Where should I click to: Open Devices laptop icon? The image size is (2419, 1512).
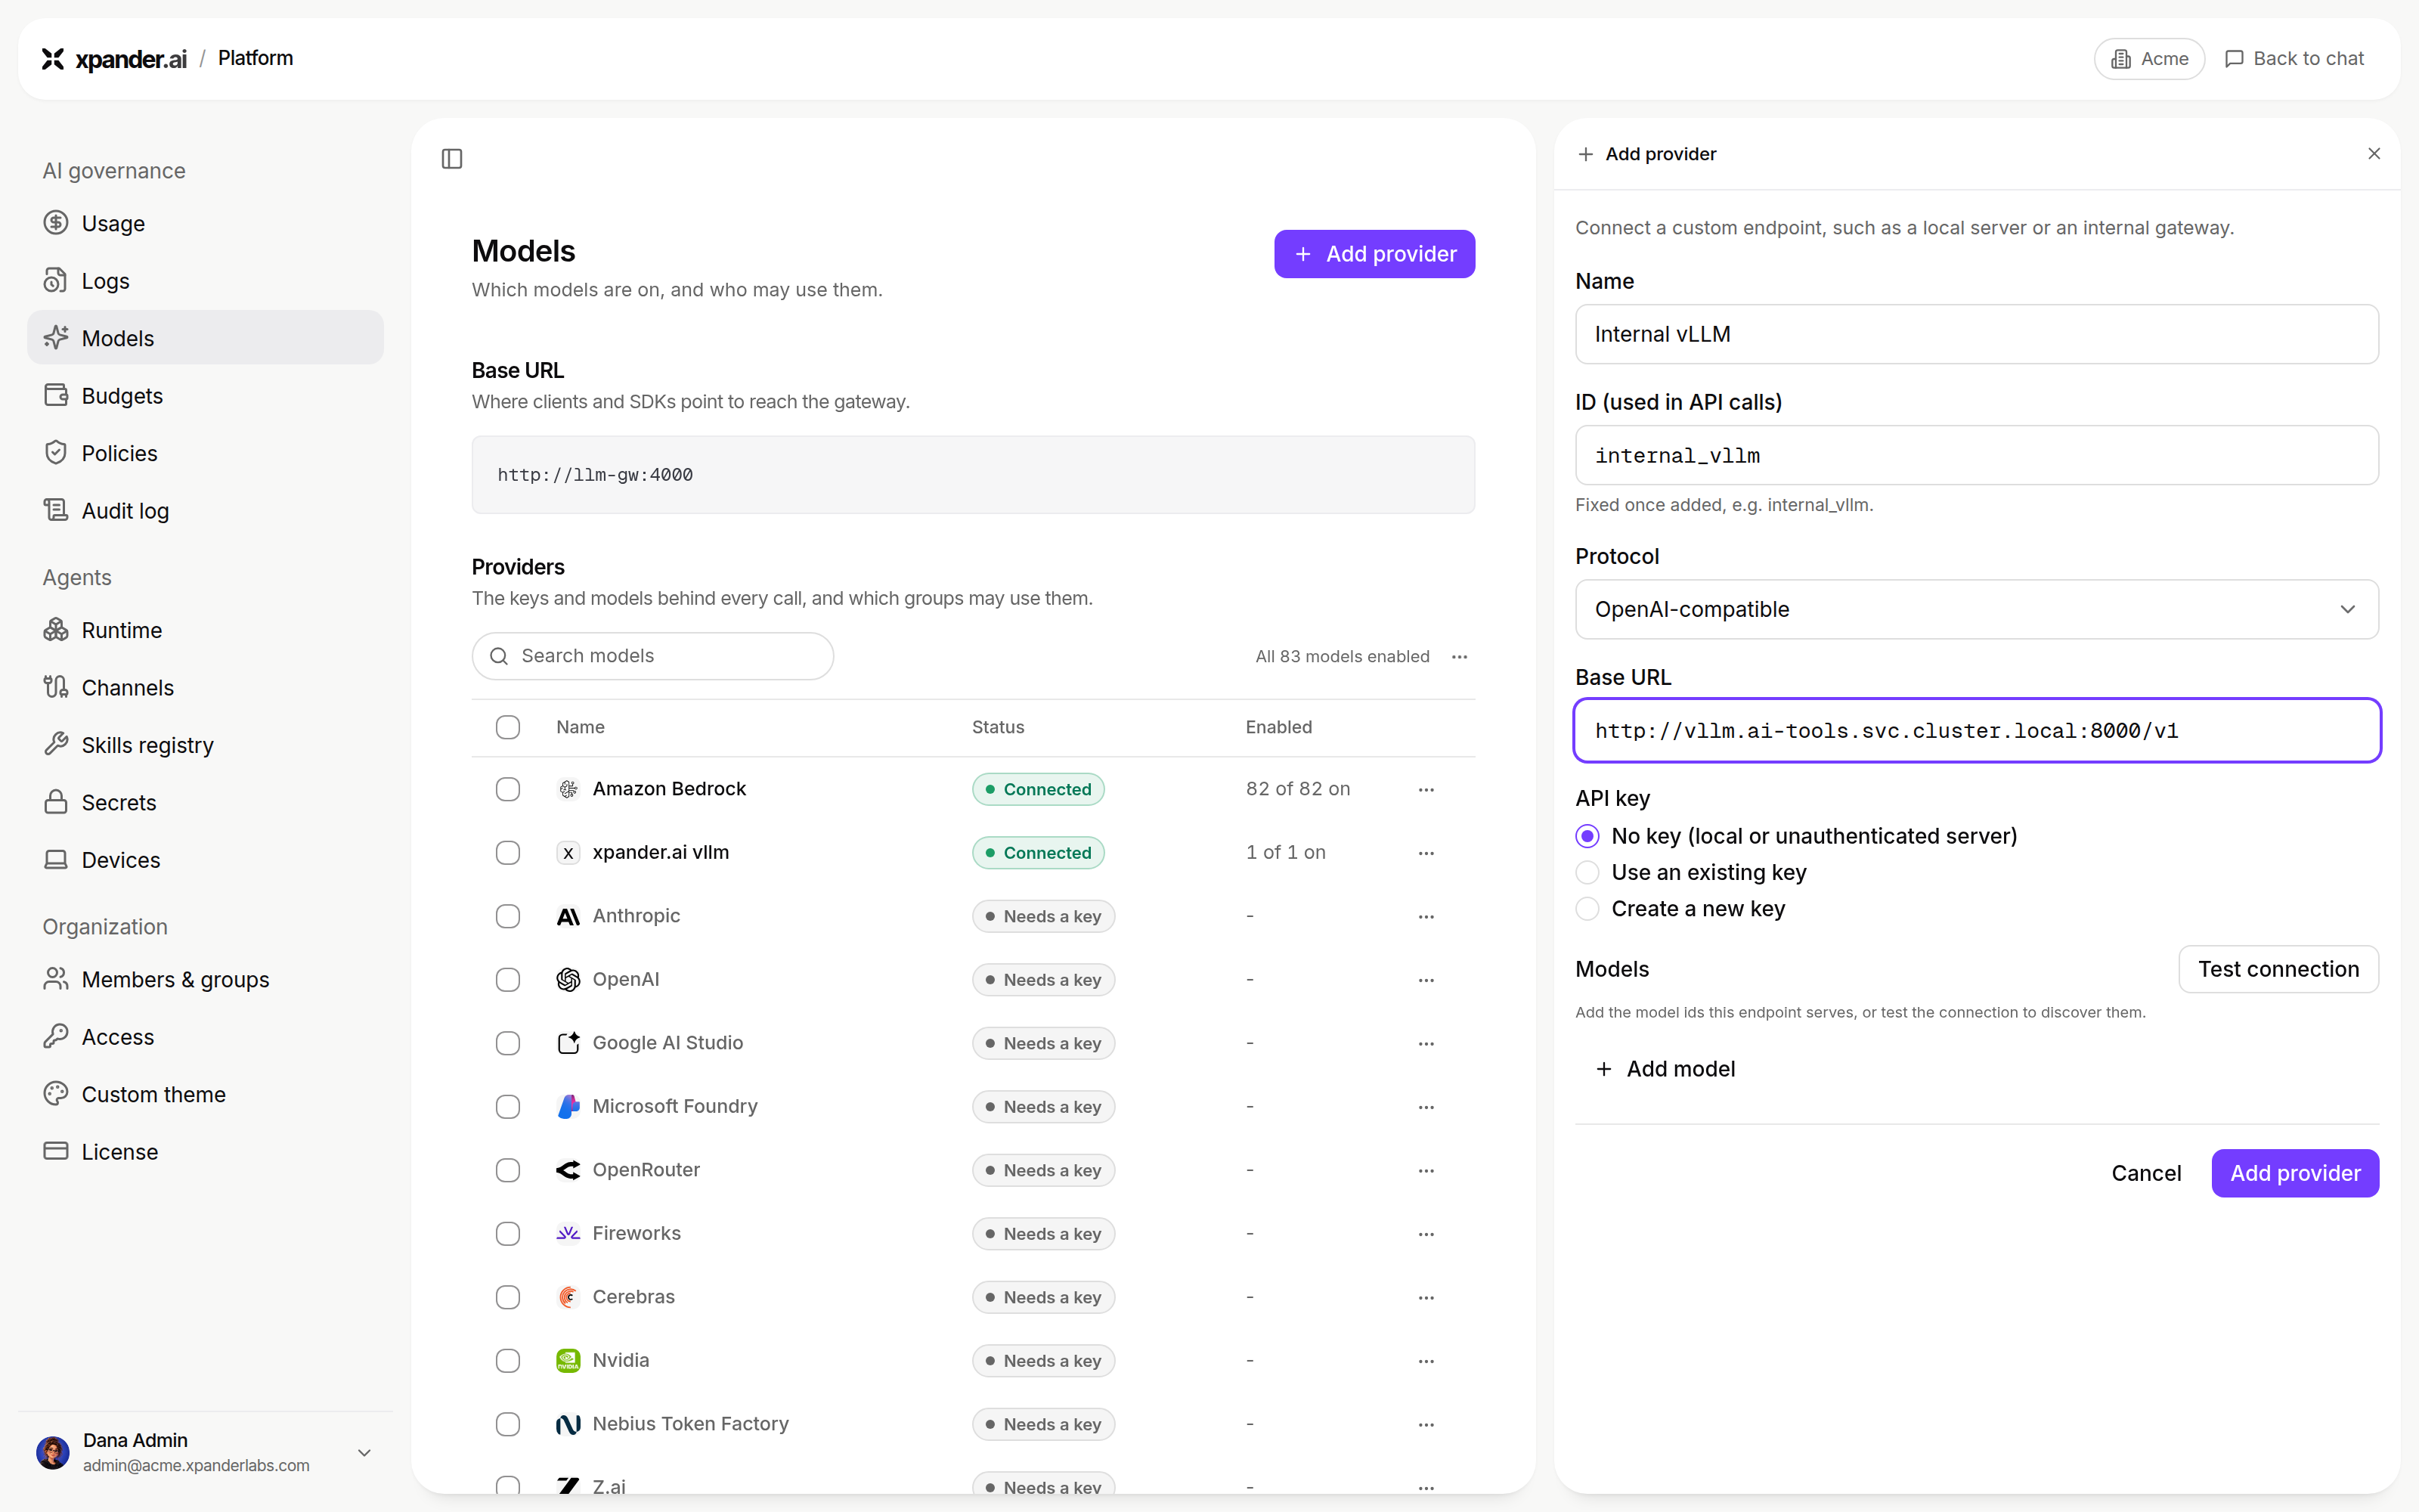56,860
